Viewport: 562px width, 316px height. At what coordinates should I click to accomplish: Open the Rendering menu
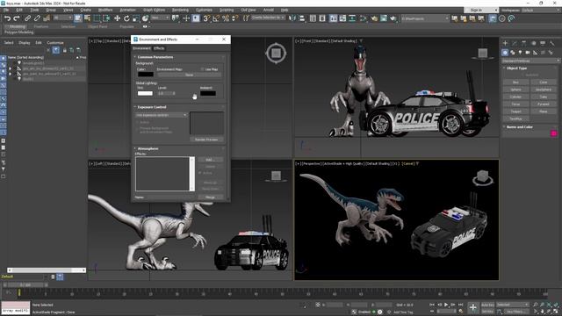180,10
